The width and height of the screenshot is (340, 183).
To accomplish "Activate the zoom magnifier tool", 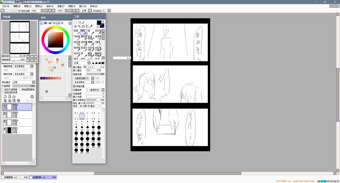I will tap(79, 26).
